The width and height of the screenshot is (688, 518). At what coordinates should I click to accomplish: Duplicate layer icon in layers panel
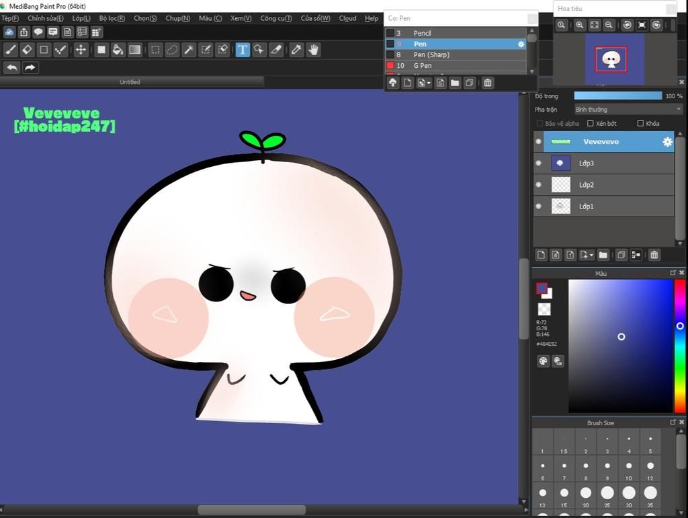[x=621, y=255]
